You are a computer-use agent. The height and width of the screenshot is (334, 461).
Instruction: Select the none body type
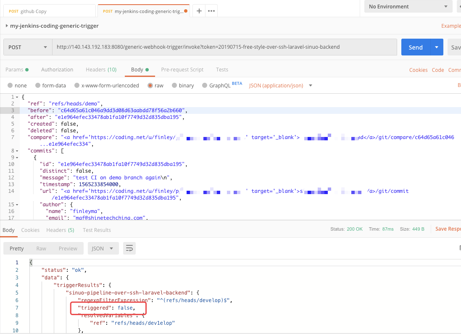(11, 85)
